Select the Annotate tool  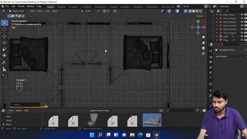pyautogui.click(x=4, y=63)
